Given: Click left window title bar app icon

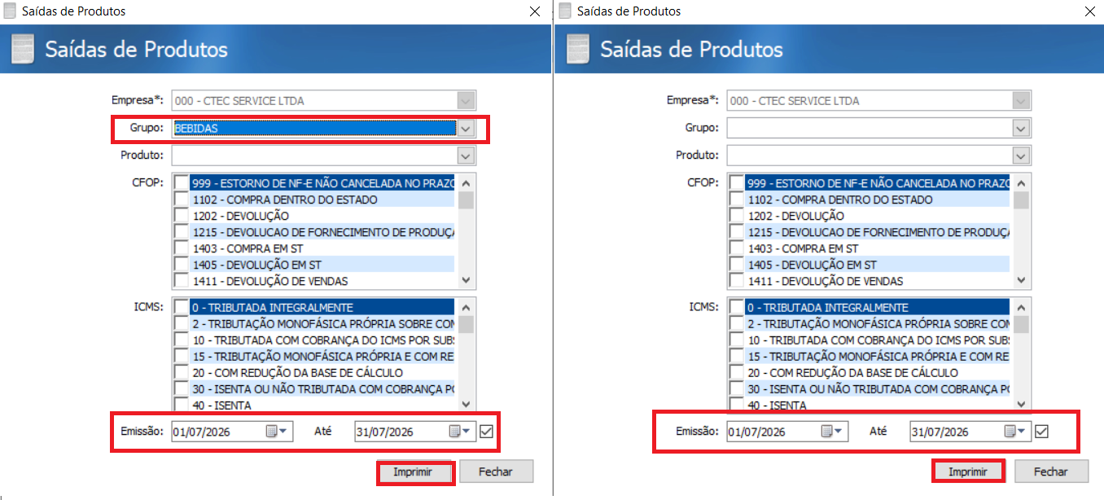Looking at the screenshot, I should 11,11.
